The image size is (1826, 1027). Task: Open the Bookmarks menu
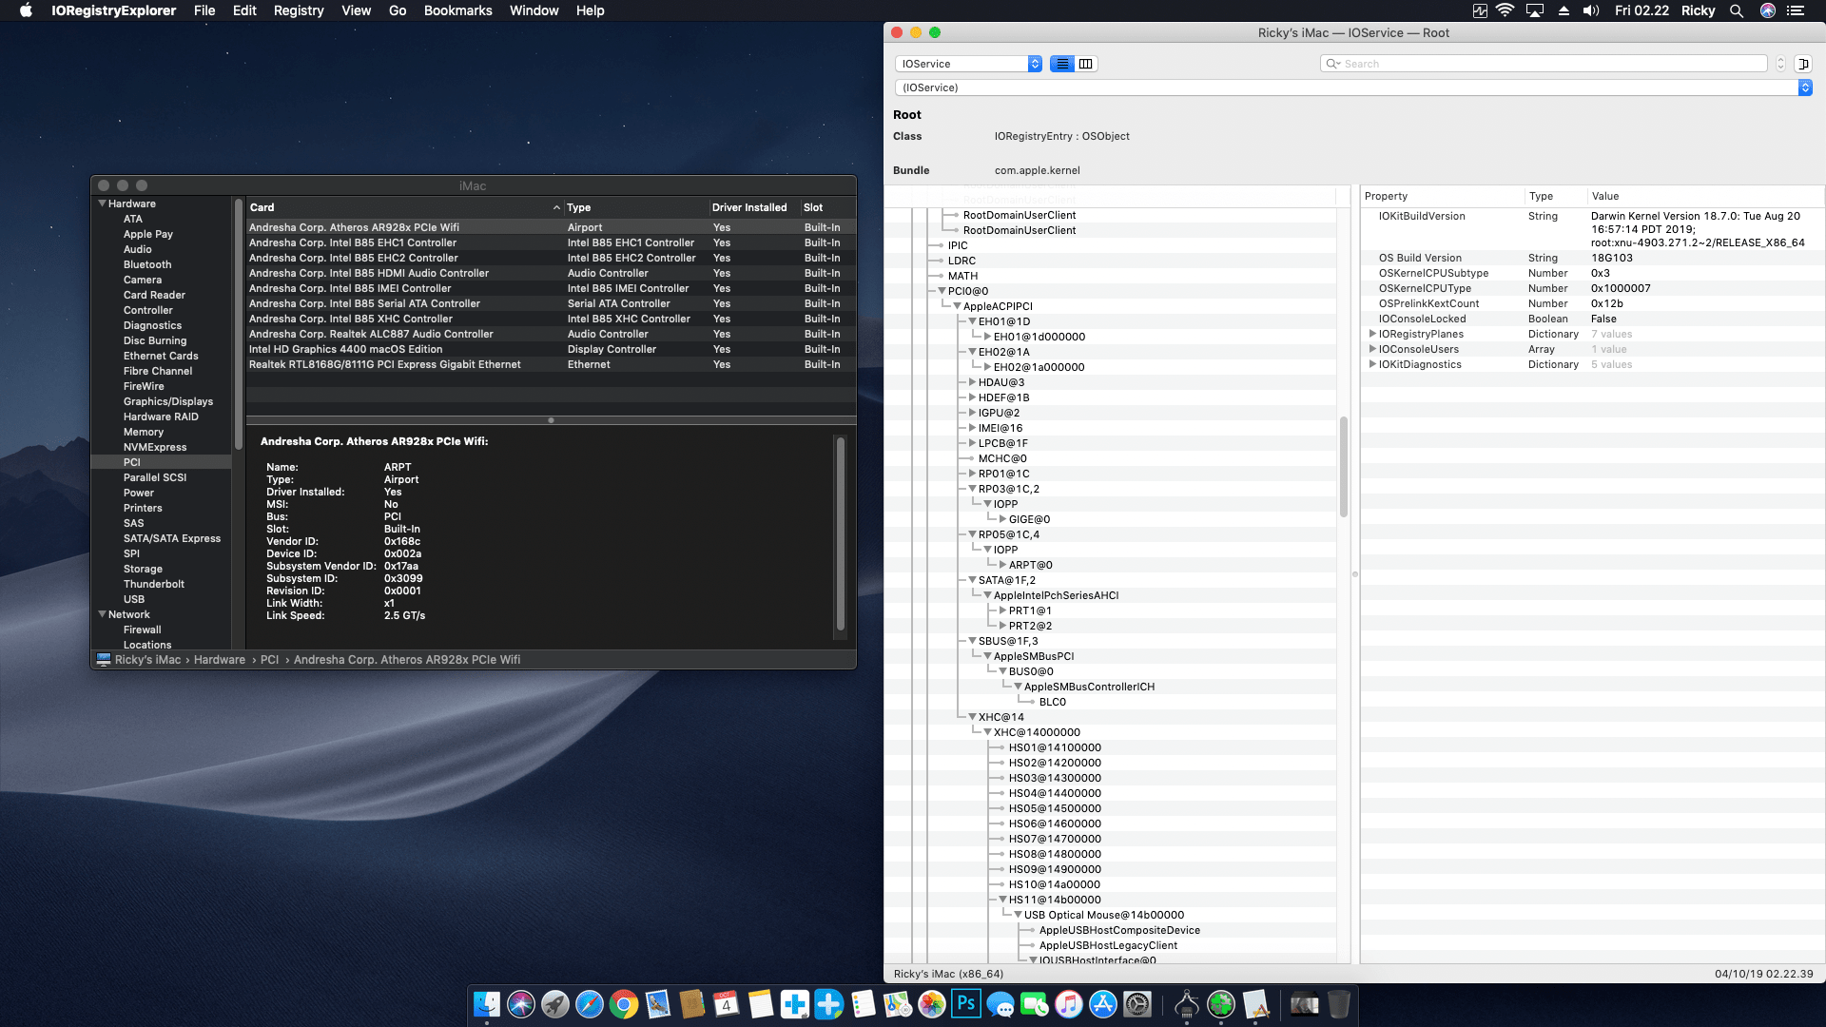point(457,10)
